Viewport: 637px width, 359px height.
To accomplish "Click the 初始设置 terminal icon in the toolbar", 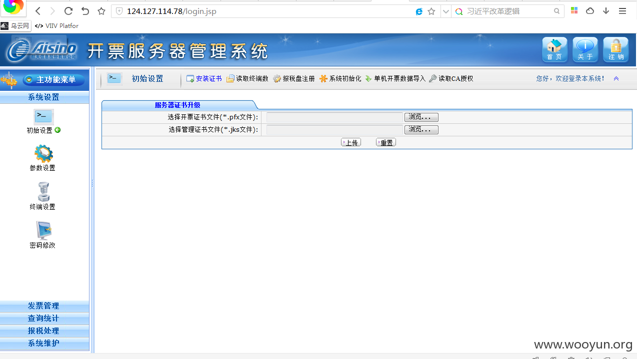I will pos(114,78).
